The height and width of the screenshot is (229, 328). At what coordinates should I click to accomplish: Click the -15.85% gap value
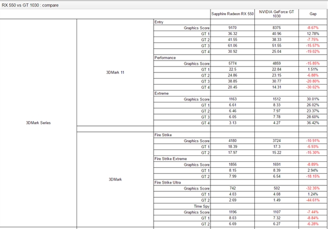pyautogui.click(x=313, y=63)
